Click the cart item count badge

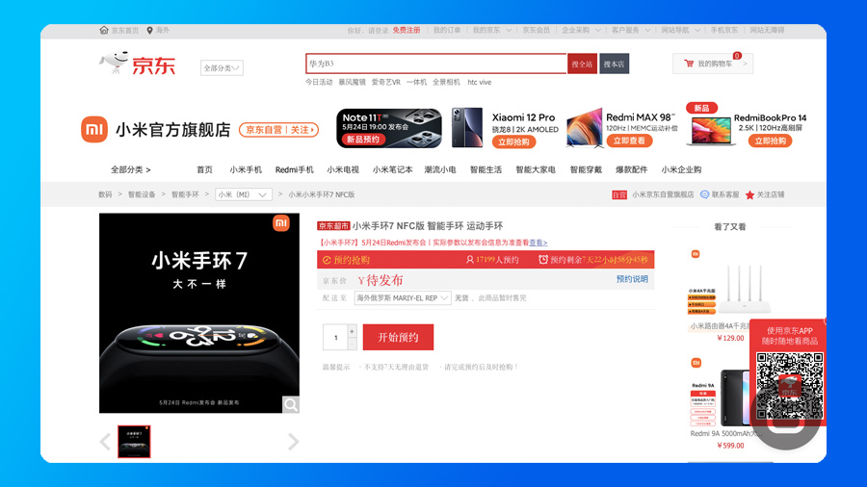click(x=737, y=56)
